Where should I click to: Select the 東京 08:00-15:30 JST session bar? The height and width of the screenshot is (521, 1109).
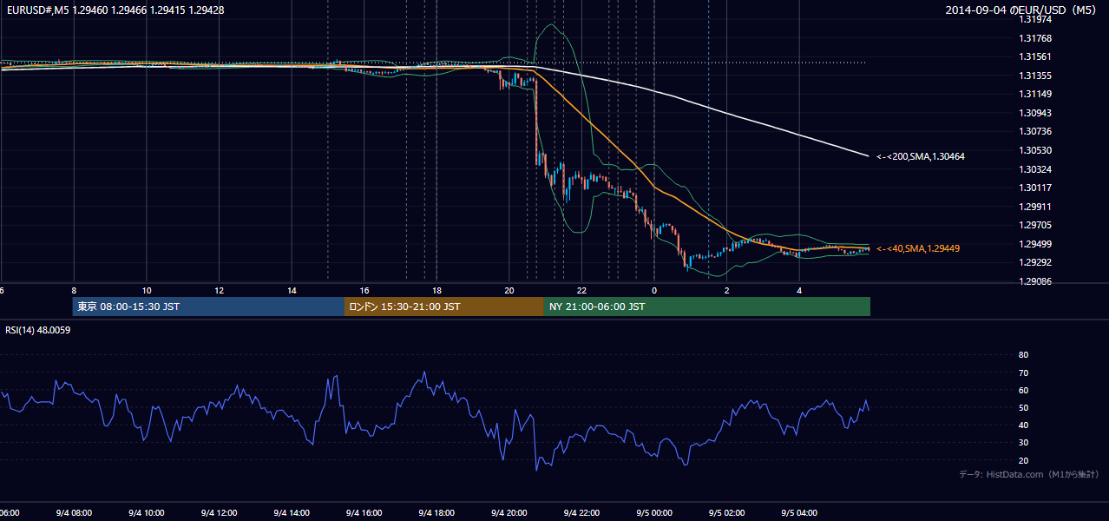(x=208, y=307)
